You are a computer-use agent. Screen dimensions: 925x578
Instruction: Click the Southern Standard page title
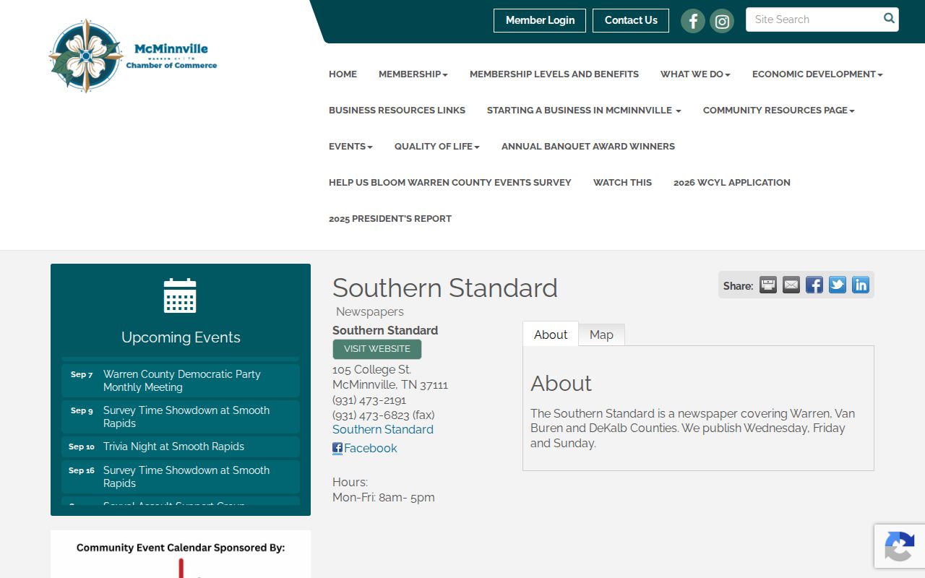[x=445, y=288]
